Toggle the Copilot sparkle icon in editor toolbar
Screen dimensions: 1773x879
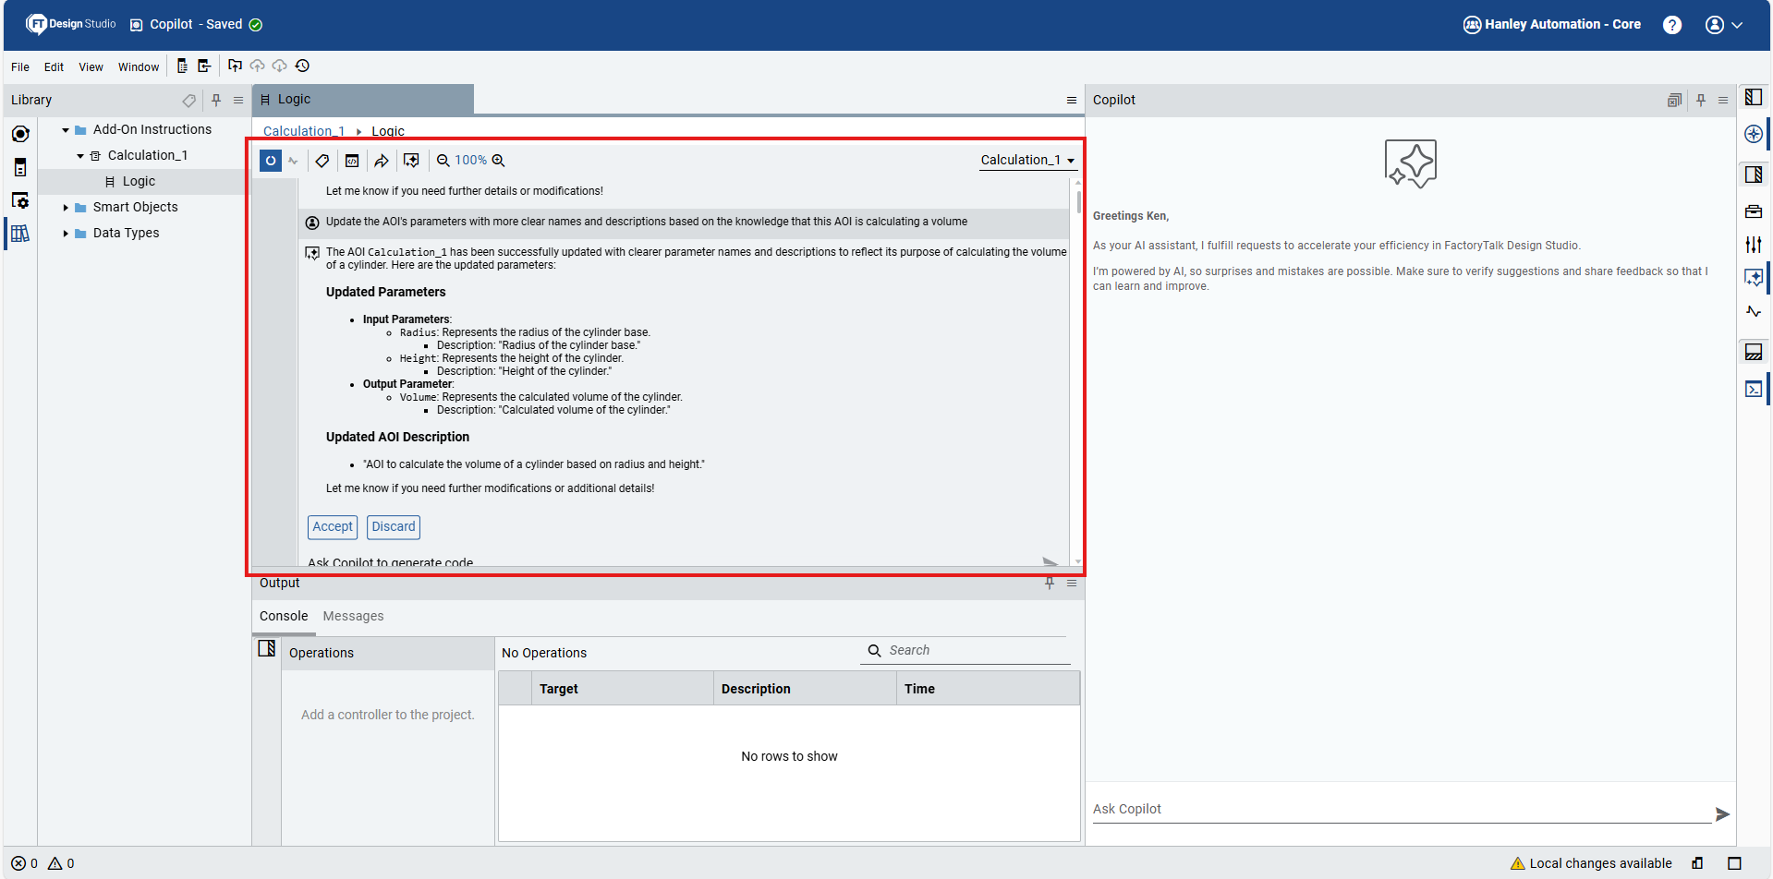[x=411, y=161]
